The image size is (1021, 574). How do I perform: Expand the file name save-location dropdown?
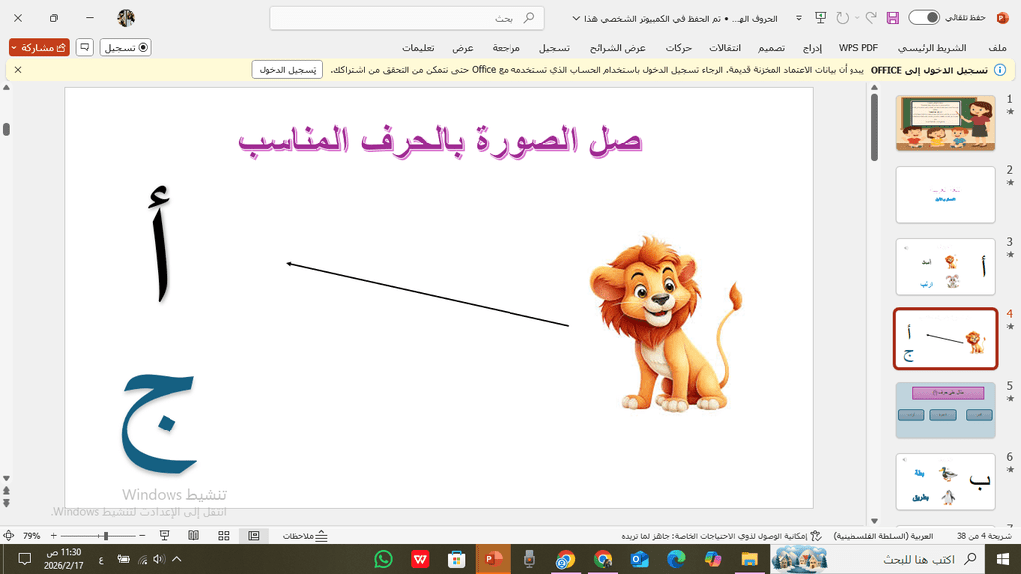576,18
